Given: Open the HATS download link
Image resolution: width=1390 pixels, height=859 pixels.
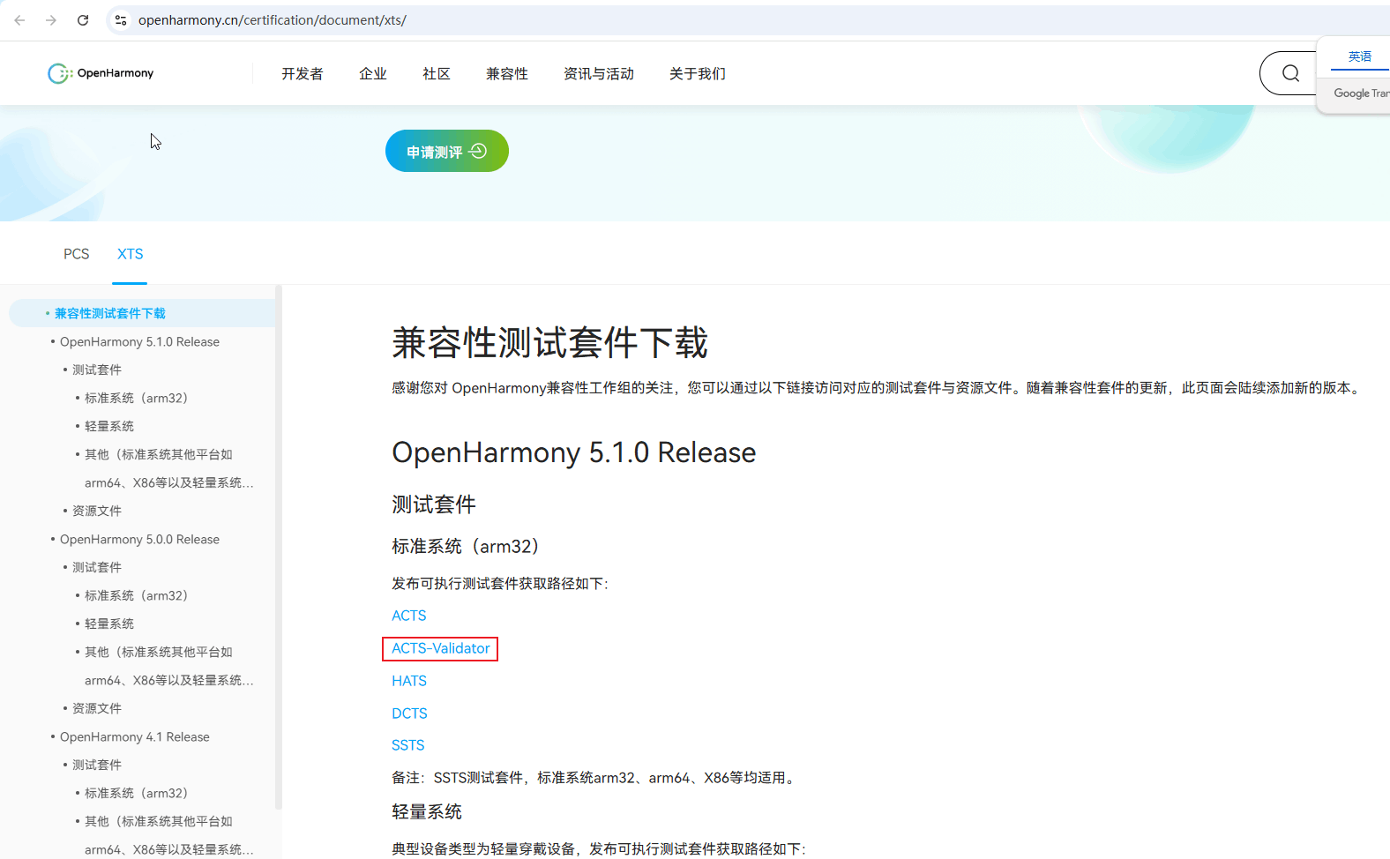Looking at the screenshot, I should coord(409,681).
